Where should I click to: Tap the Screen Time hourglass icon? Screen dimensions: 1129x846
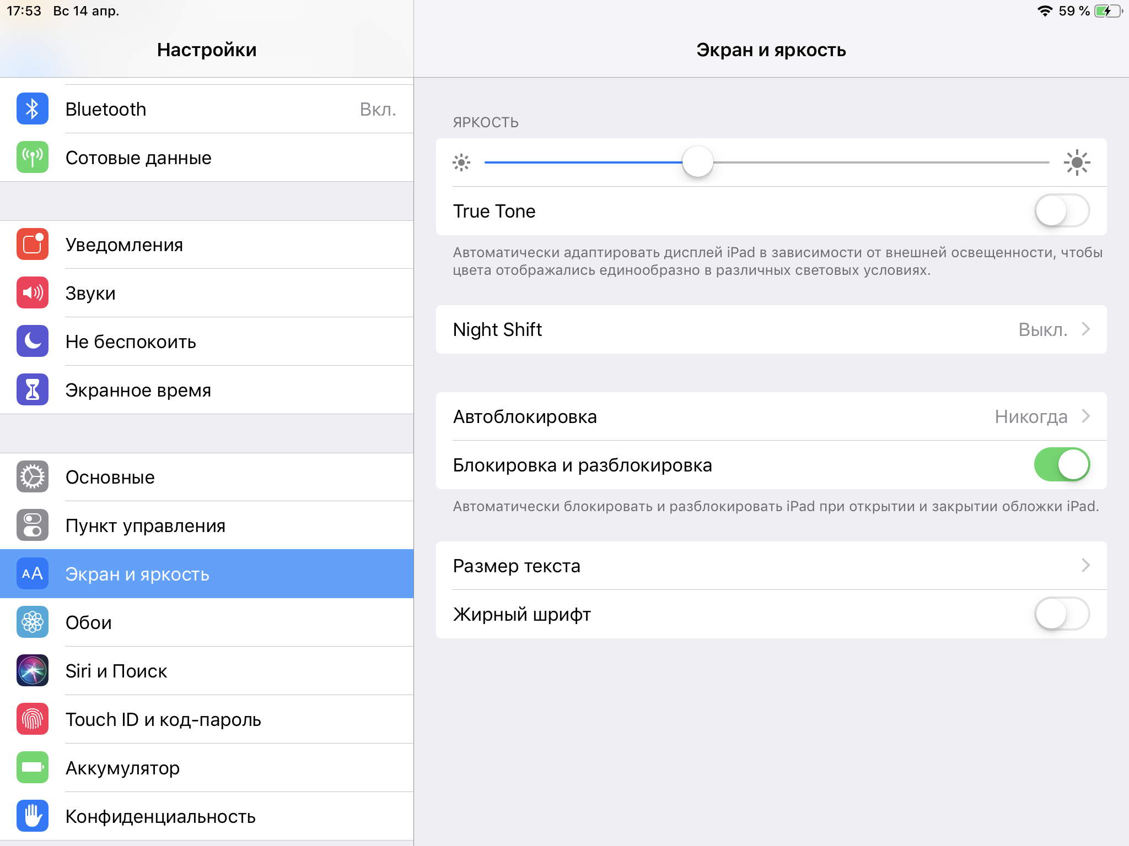tap(33, 390)
